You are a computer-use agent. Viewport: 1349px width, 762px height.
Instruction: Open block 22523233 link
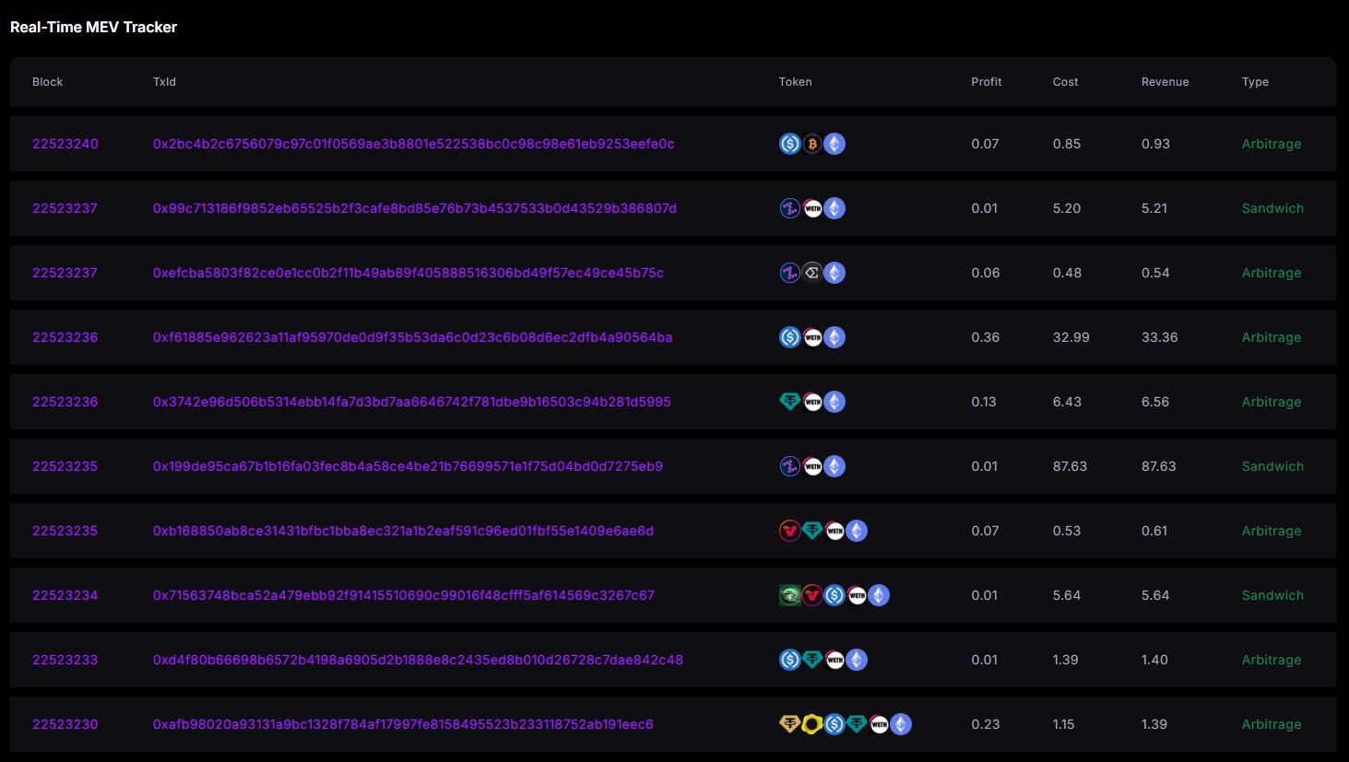tap(65, 660)
